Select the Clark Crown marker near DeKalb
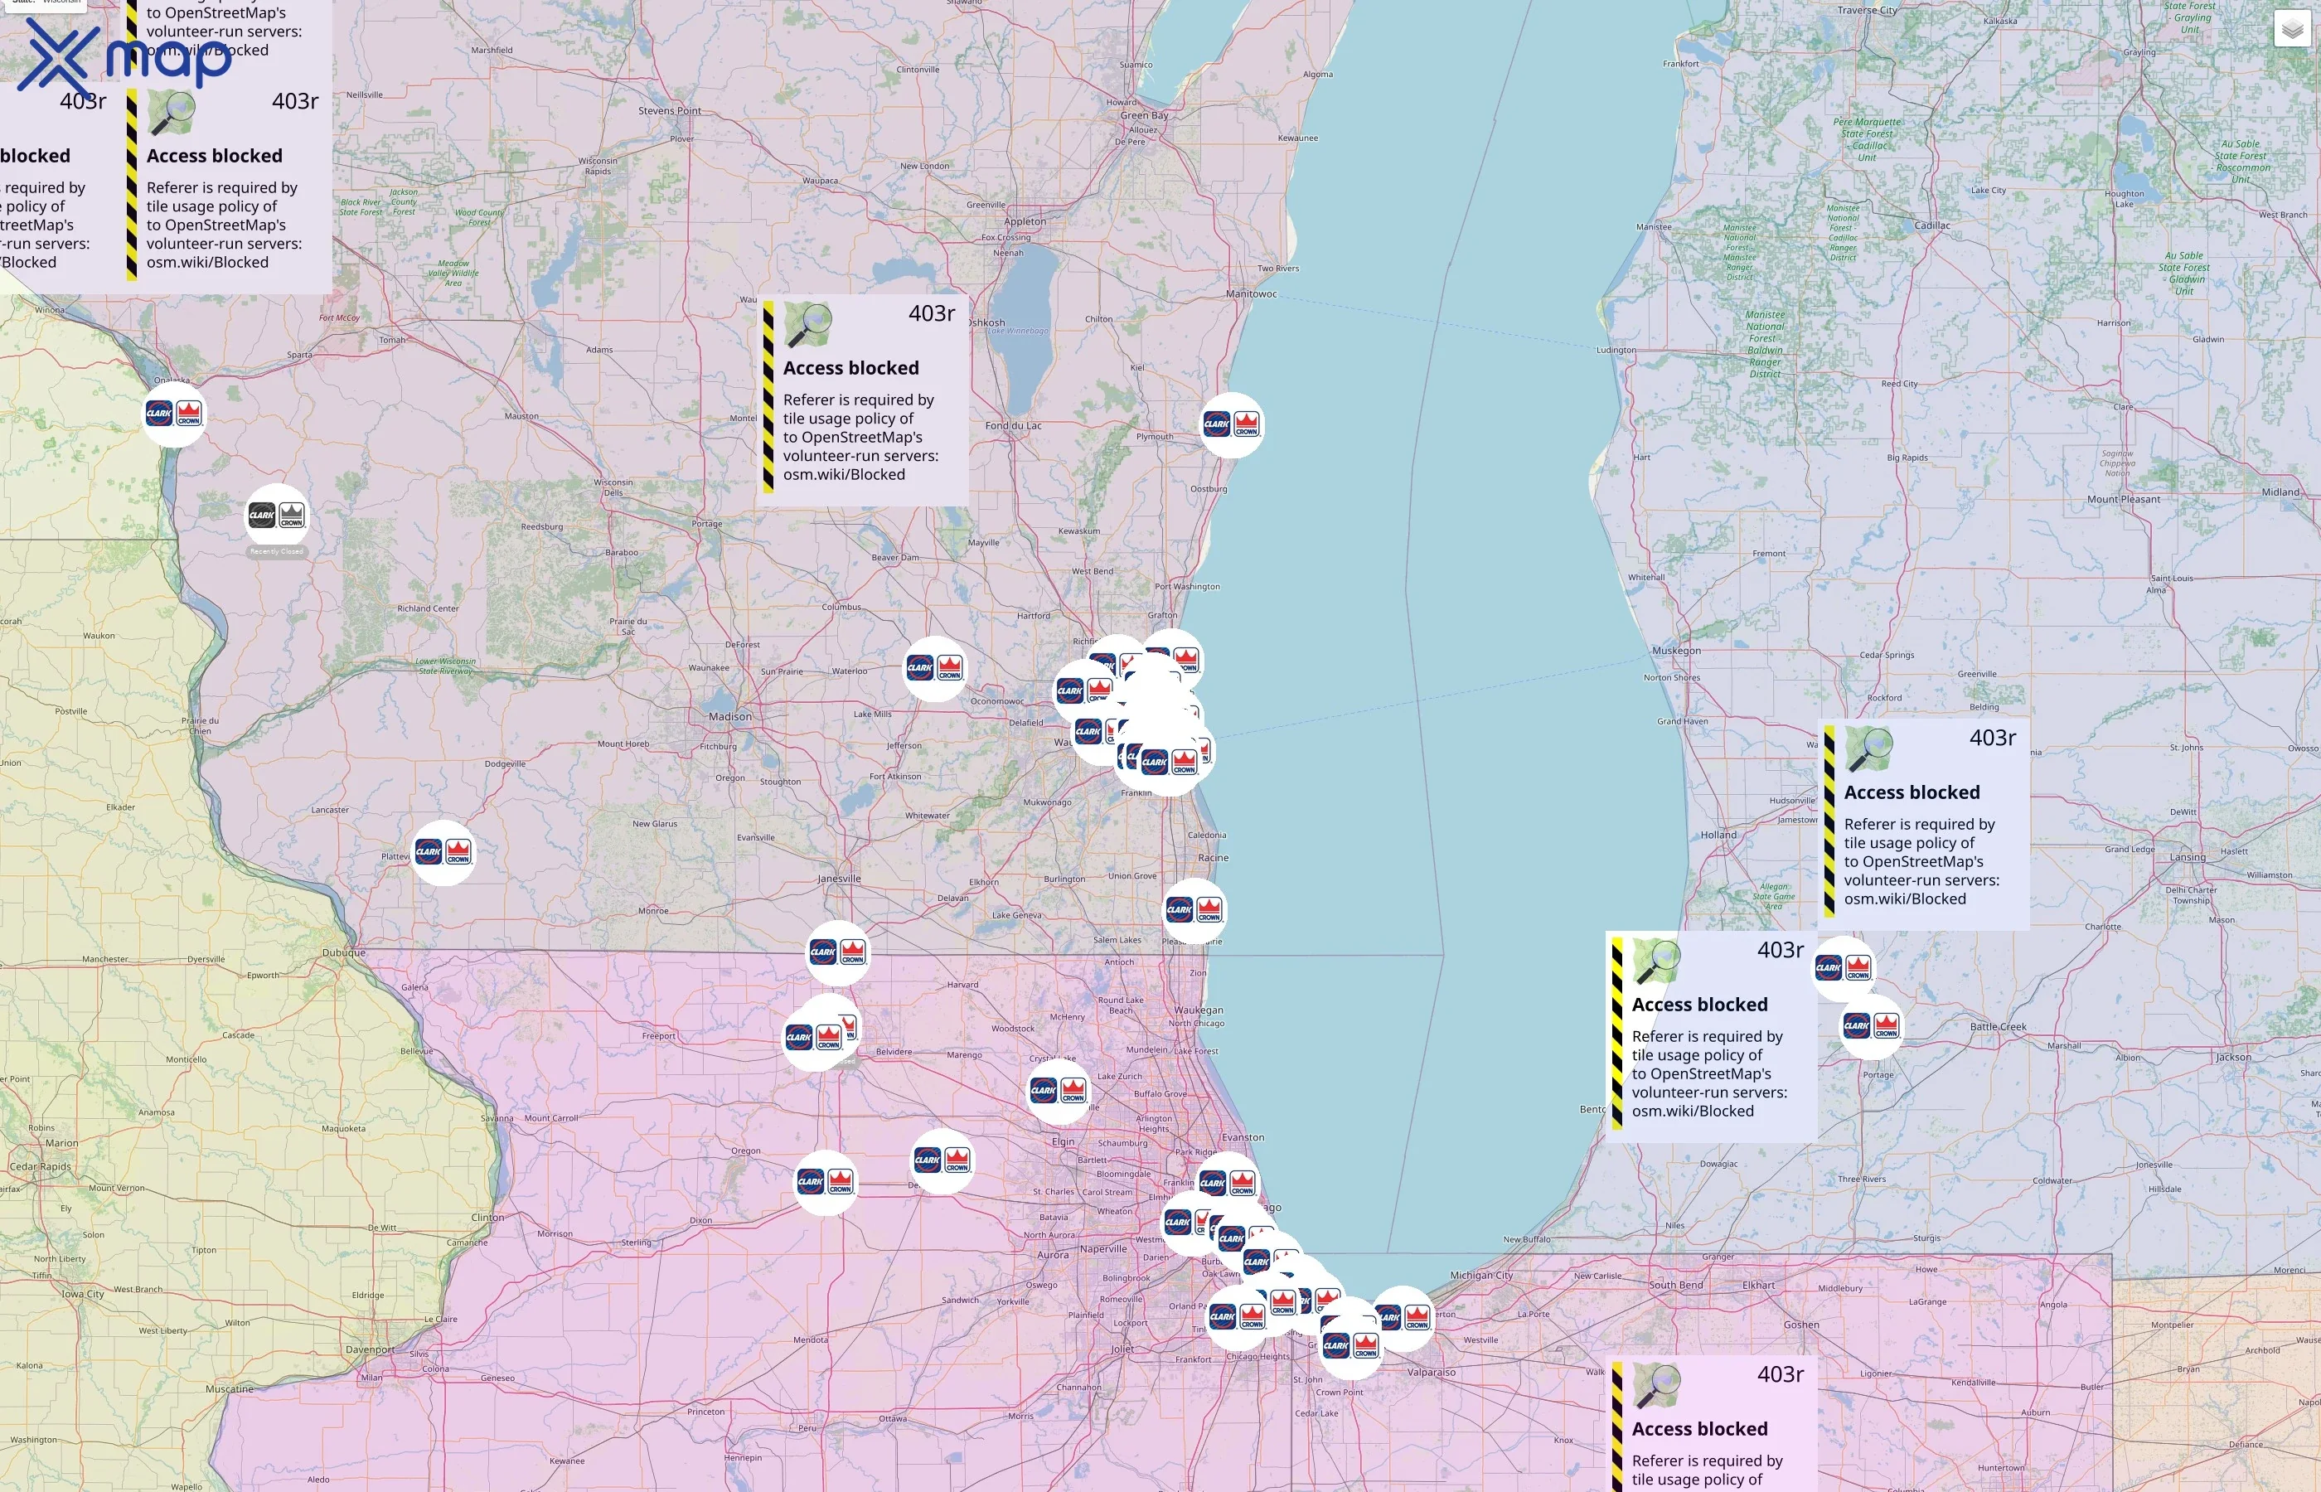This screenshot has height=1492, width=2321. pos(942,1160)
